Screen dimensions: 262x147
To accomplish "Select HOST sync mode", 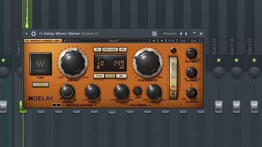I will [110, 76].
